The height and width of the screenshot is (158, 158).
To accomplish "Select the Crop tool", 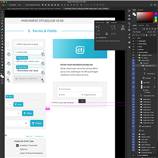I will click(x=2, y=23).
